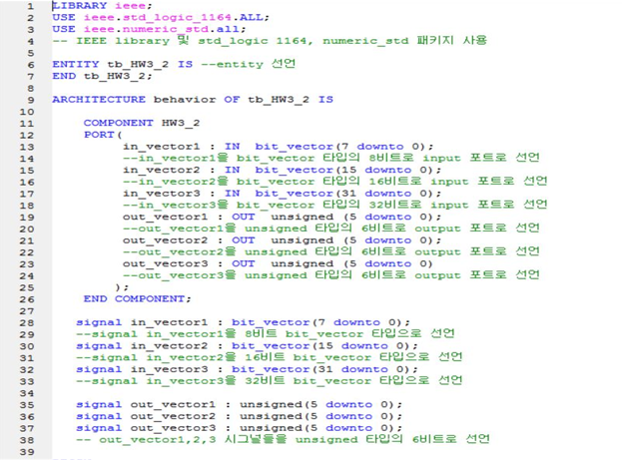Click the 'USE ieee.numeric_std.all;' line
622x463 pixels.
pos(149,29)
